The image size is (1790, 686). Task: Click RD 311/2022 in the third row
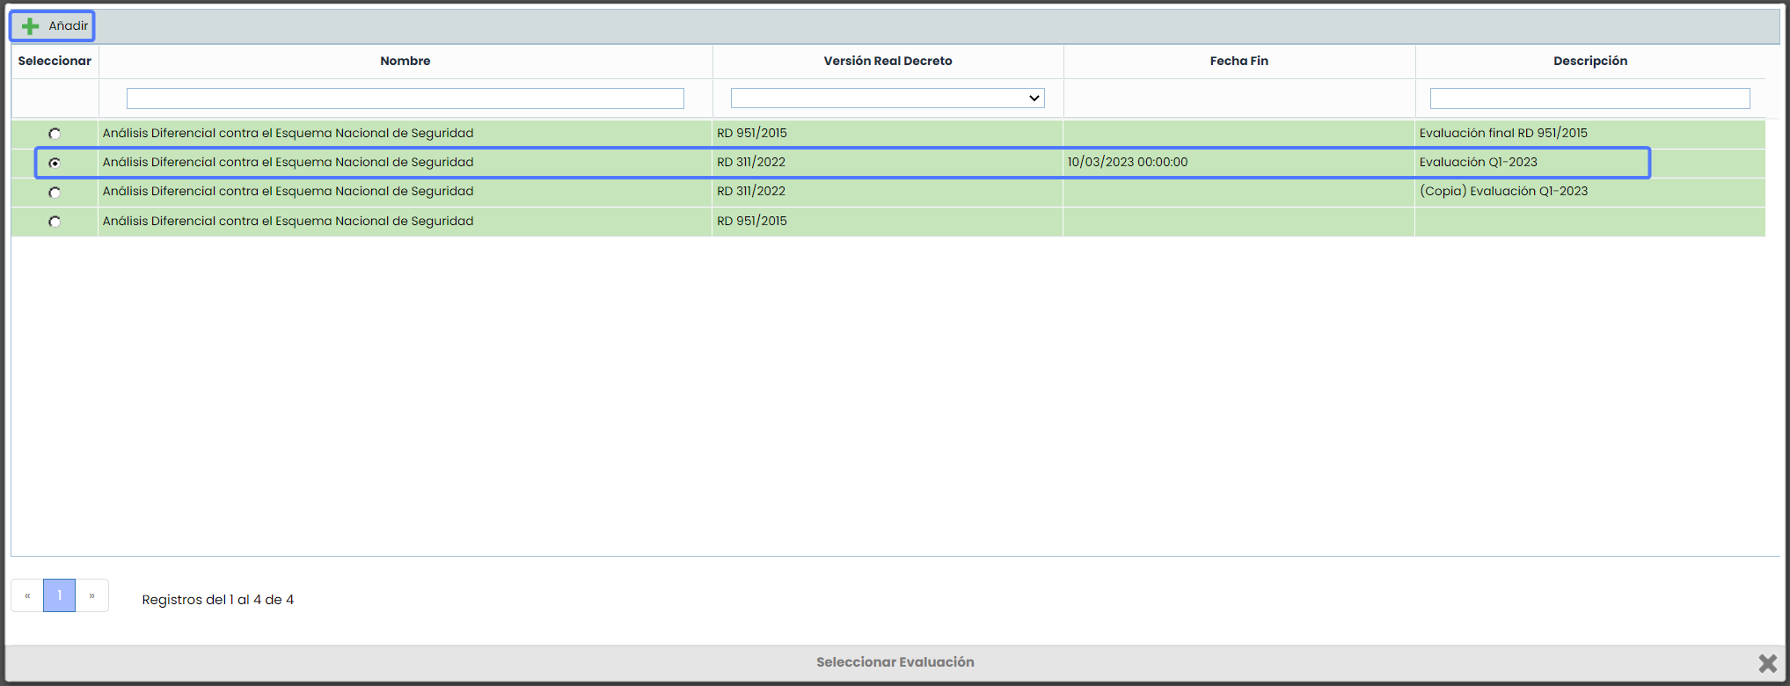750,191
